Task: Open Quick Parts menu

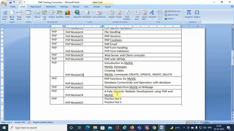Action: 144,15
